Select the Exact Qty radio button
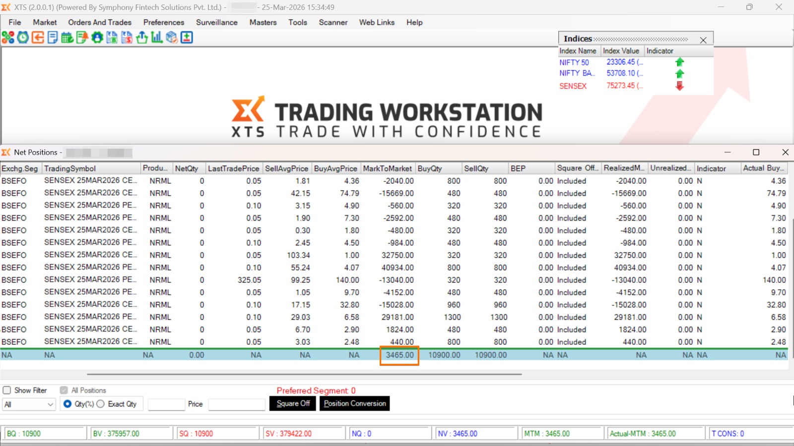The height and width of the screenshot is (446, 794). pos(101,404)
